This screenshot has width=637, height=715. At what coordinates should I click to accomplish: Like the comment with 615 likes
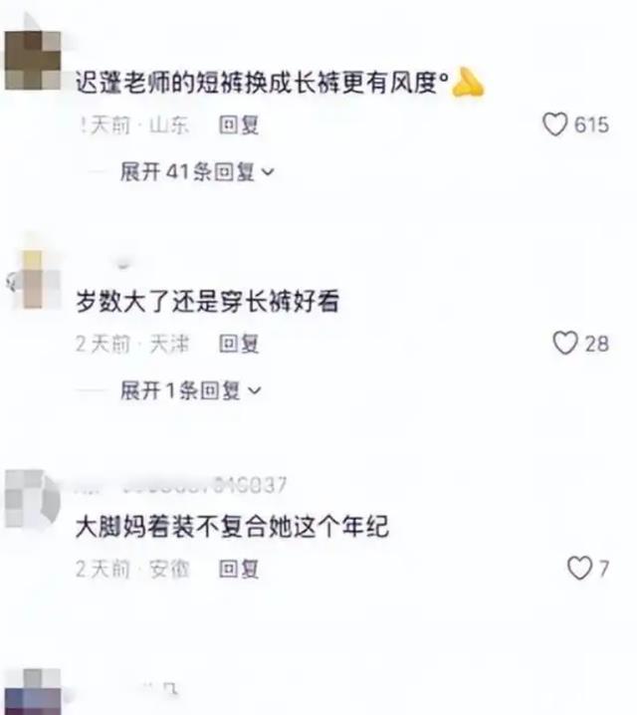pos(555,124)
